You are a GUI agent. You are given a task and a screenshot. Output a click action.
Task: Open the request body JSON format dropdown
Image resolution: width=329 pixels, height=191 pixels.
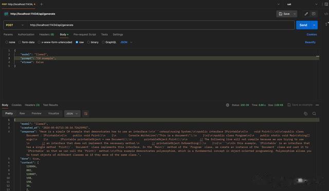[x=126, y=42]
